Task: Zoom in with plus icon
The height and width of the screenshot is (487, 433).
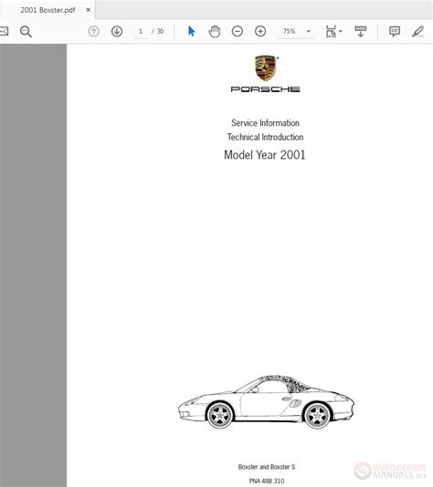Action: coord(260,31)
